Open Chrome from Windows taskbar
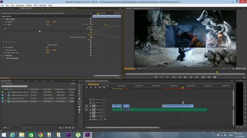This screenshot has height=138, width=247. tap(41, 135)
